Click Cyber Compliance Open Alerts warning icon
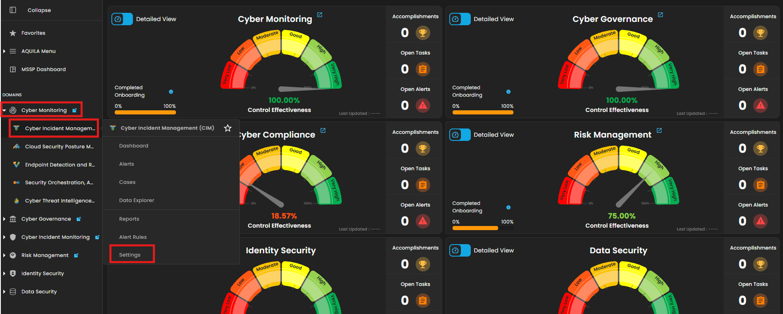Screen dimensions: 783x314 click(x=423, y=221)
